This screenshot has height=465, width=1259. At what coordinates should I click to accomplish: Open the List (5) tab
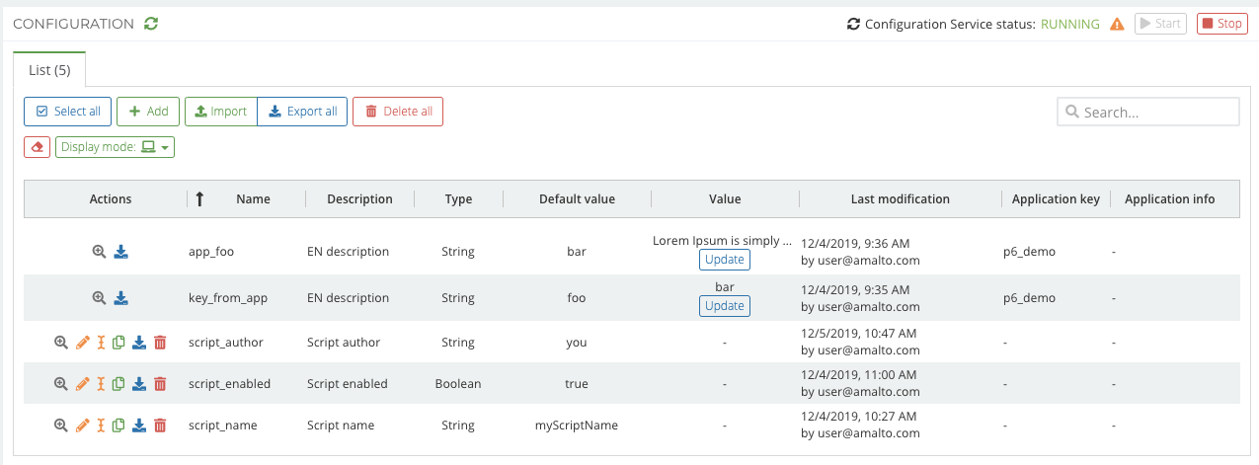pos(49,70)
